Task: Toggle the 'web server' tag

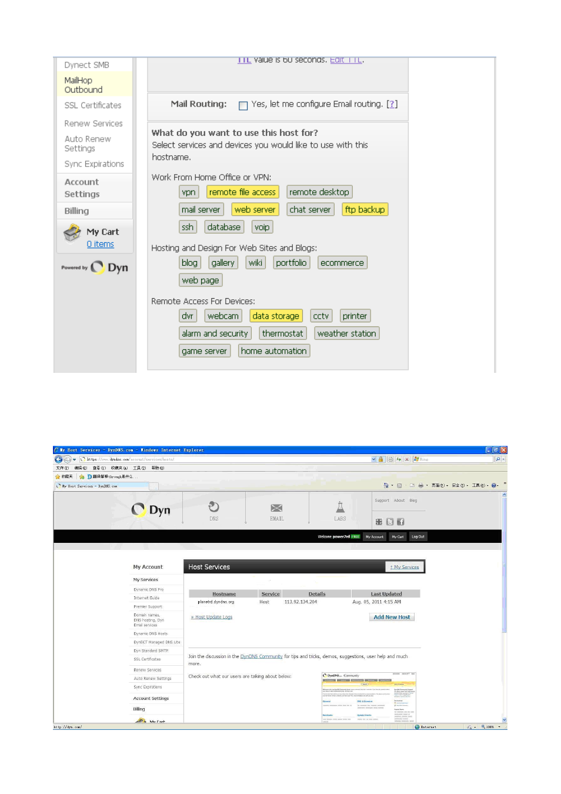Action: click(x=255, y=209)
